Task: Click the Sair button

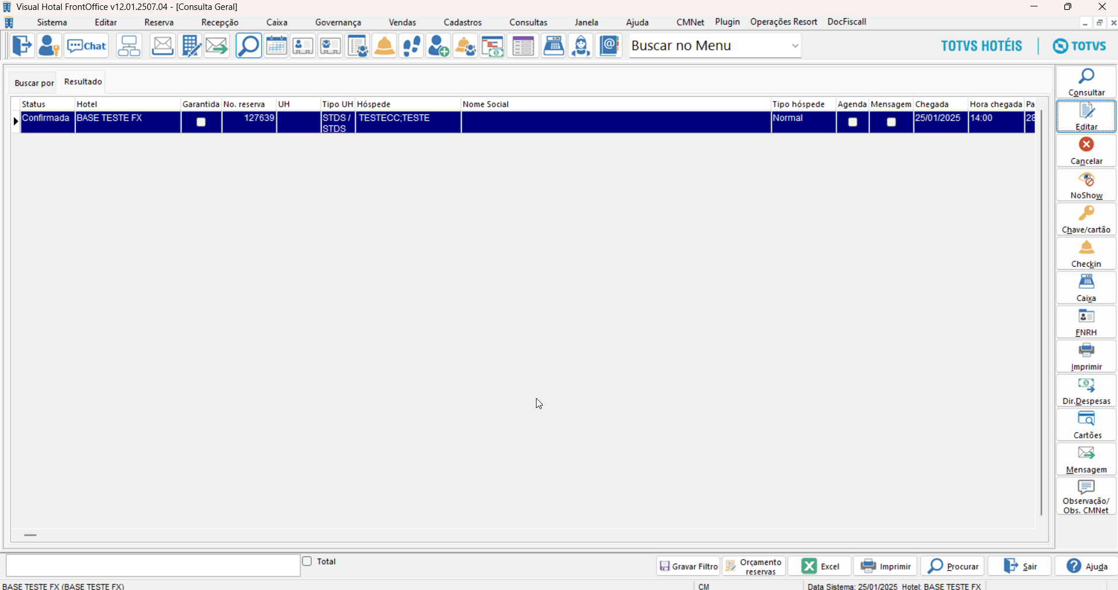Action: click(x=1019, y=566)
